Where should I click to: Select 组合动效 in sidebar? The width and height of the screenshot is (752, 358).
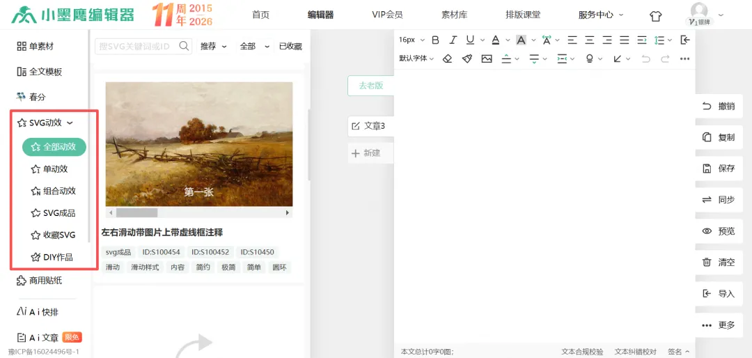tap(53, 191)
